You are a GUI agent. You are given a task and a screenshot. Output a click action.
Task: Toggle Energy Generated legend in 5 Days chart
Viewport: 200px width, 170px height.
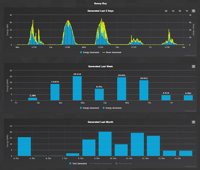point(90,52)
